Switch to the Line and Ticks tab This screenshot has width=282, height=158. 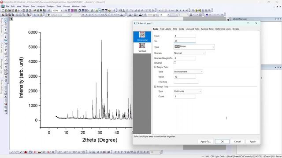coord(193,29)
